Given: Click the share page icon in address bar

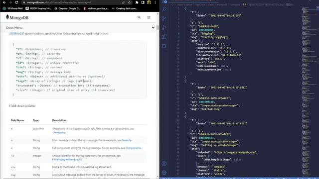Looking at the screenshot, I should [x=123, y=2].
